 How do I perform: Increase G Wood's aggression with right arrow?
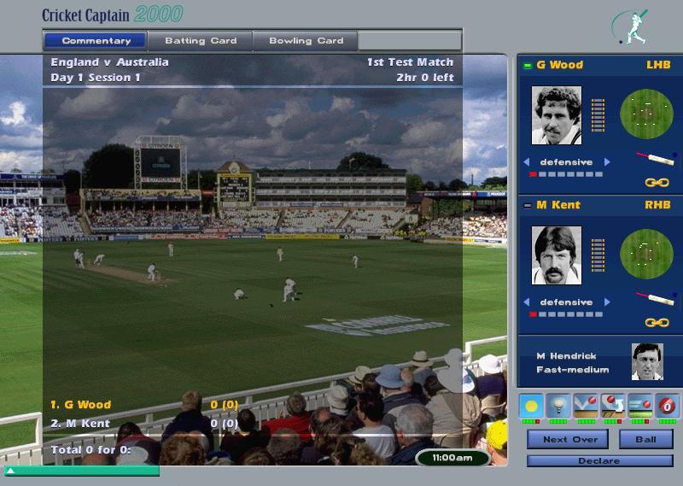(x=607, y=162)
